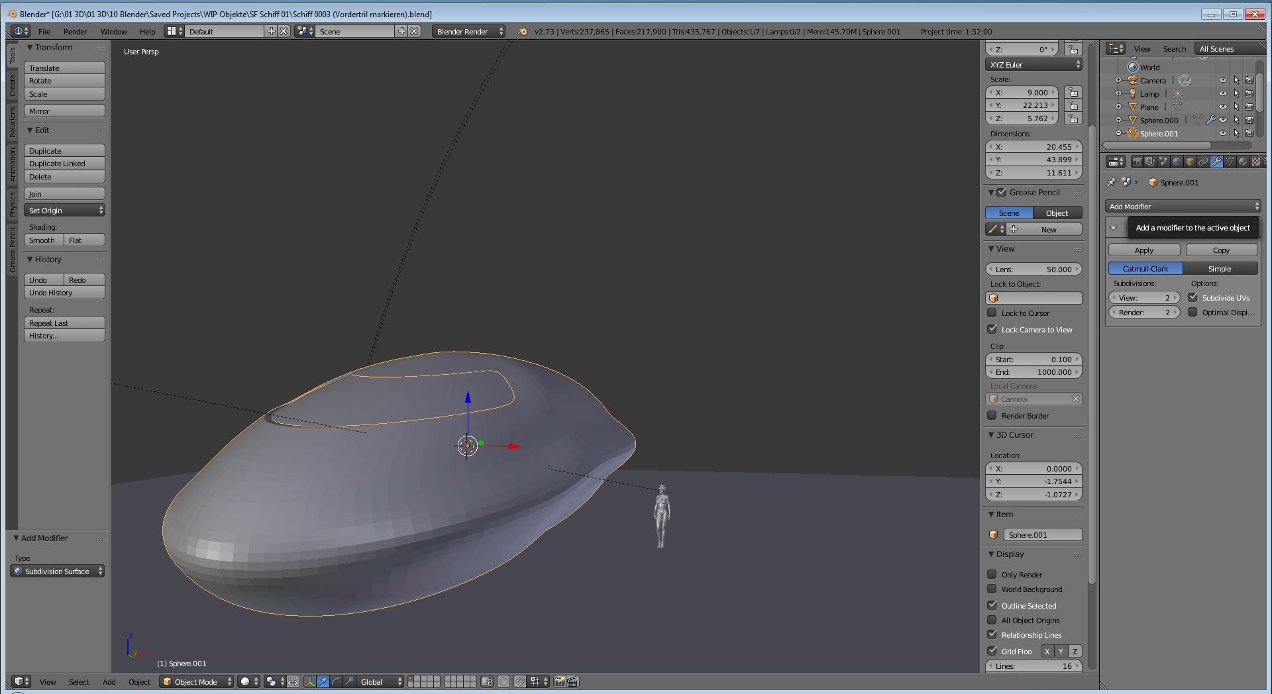
Task: Open the Object Mode selector
Action: (x=197, y=681)
